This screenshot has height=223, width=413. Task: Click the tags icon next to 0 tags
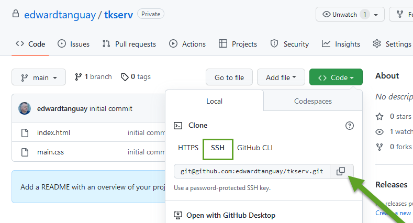click(125, 77)
